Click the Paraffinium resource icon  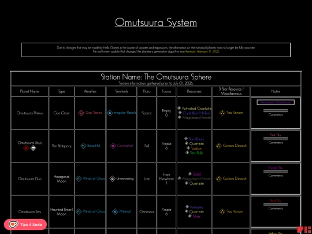tap(186, 139)
